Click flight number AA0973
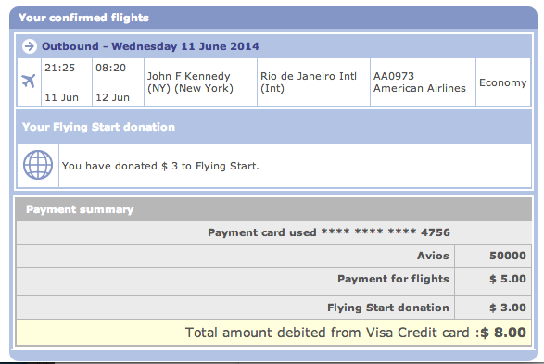The image size is (544, 364). [394, 76]
